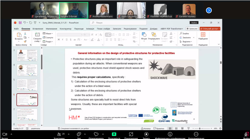The height and width of the screenshot is (139, 250).
Task: Click the Zoom record button icon
Action: click(x=146, y=134)
